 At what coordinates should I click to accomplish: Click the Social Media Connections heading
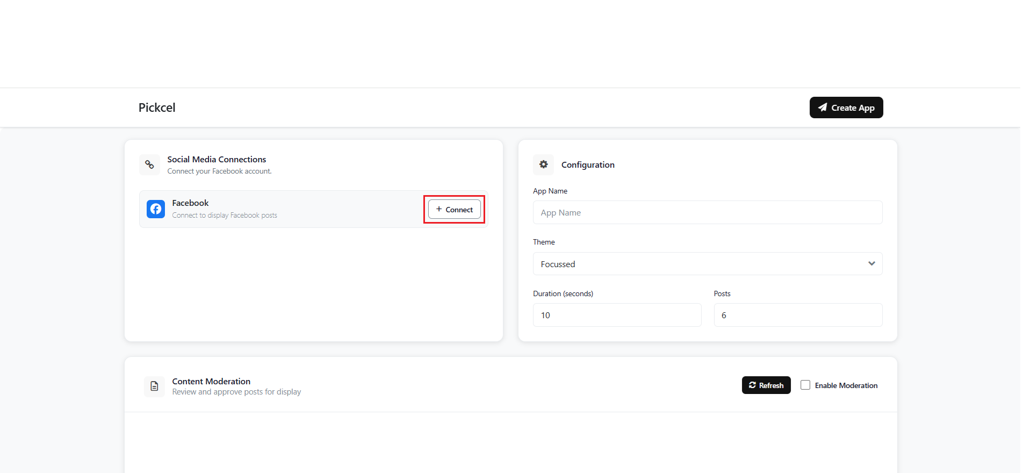(217, 159)
